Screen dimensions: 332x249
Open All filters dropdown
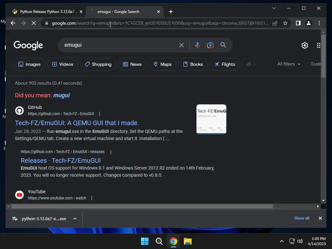click(289, 64)
